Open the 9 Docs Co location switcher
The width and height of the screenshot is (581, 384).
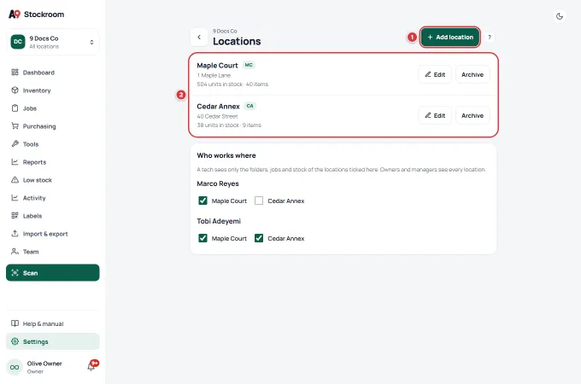(x=53, y=42)
